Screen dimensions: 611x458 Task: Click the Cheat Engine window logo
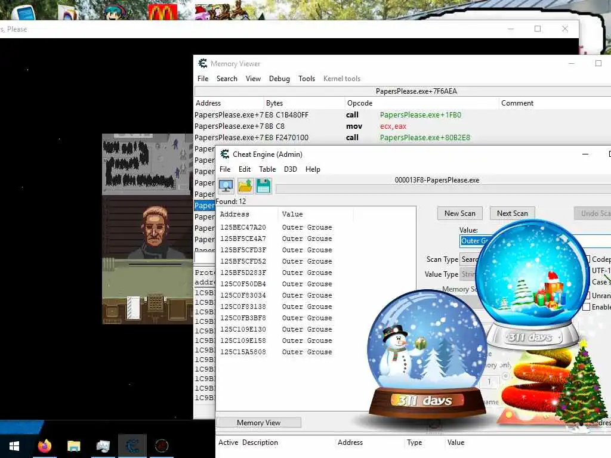[x=224, y=154]
